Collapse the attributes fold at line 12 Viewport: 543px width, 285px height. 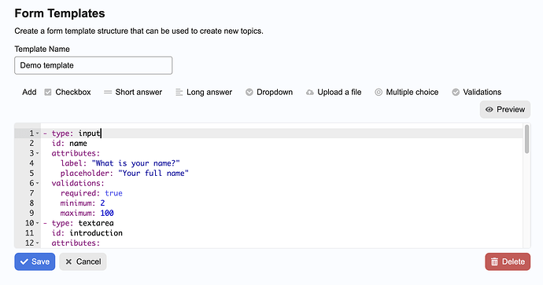point(38,243)
